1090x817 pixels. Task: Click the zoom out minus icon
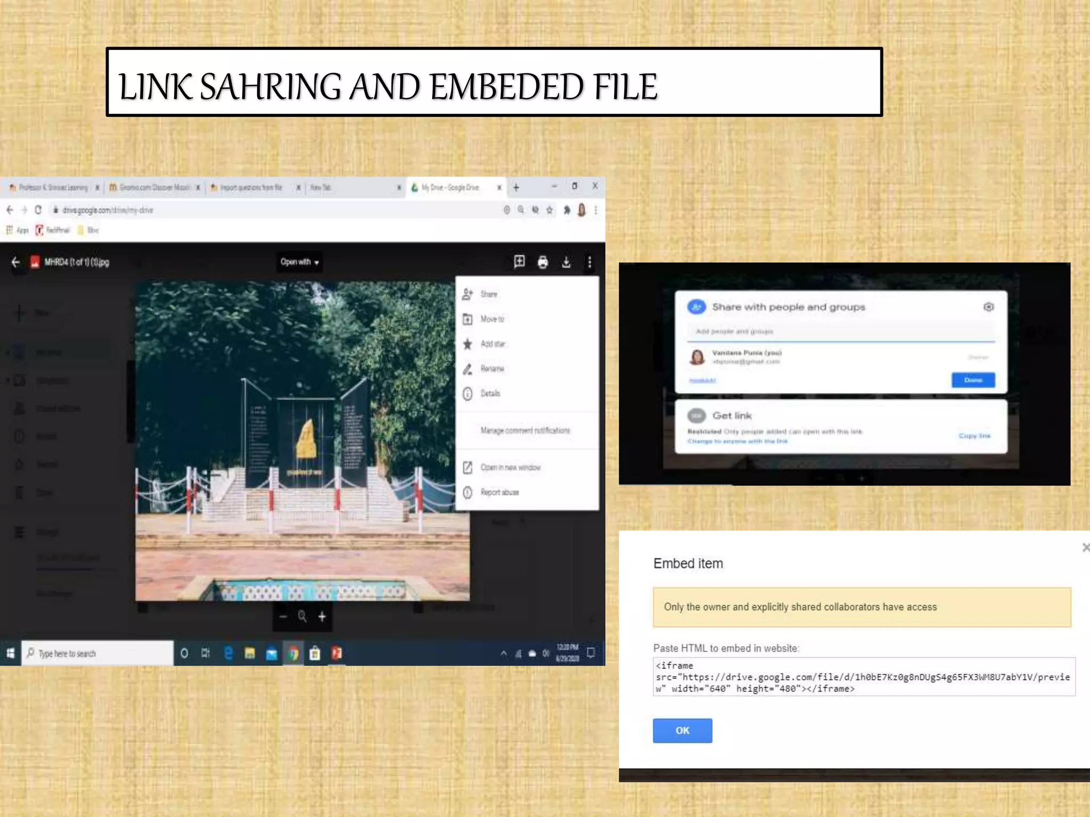pyautogui.click(x=283, y=616)
